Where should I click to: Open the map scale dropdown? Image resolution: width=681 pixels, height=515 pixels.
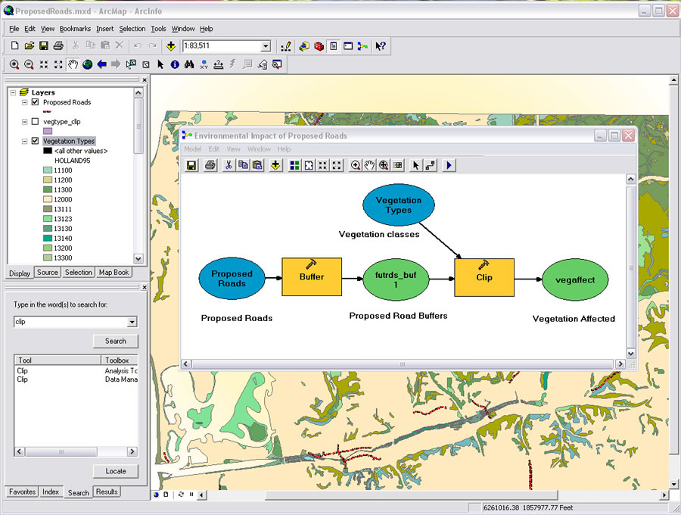pyautogui.click(x=265, y=46)
